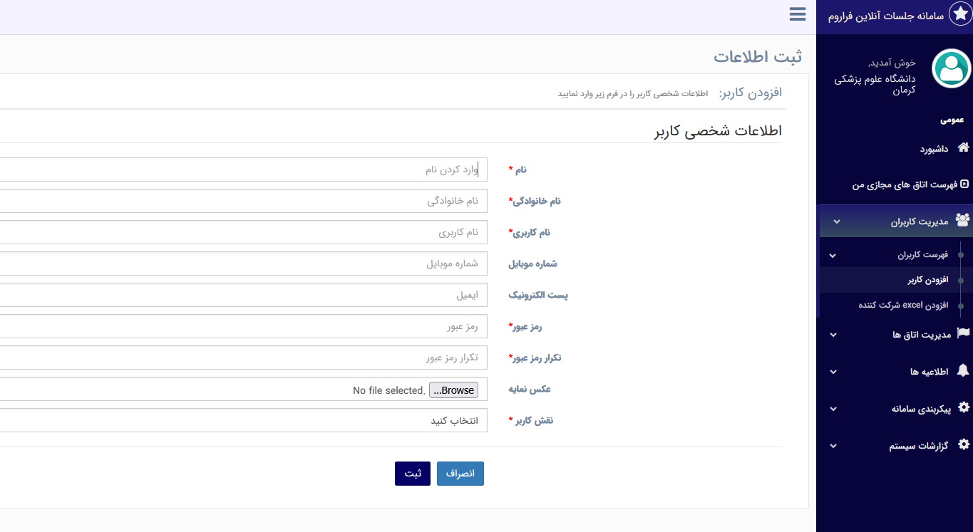Screen dimensions: 973x532
Task: Click the star logo icon
Action: point(960,15)
